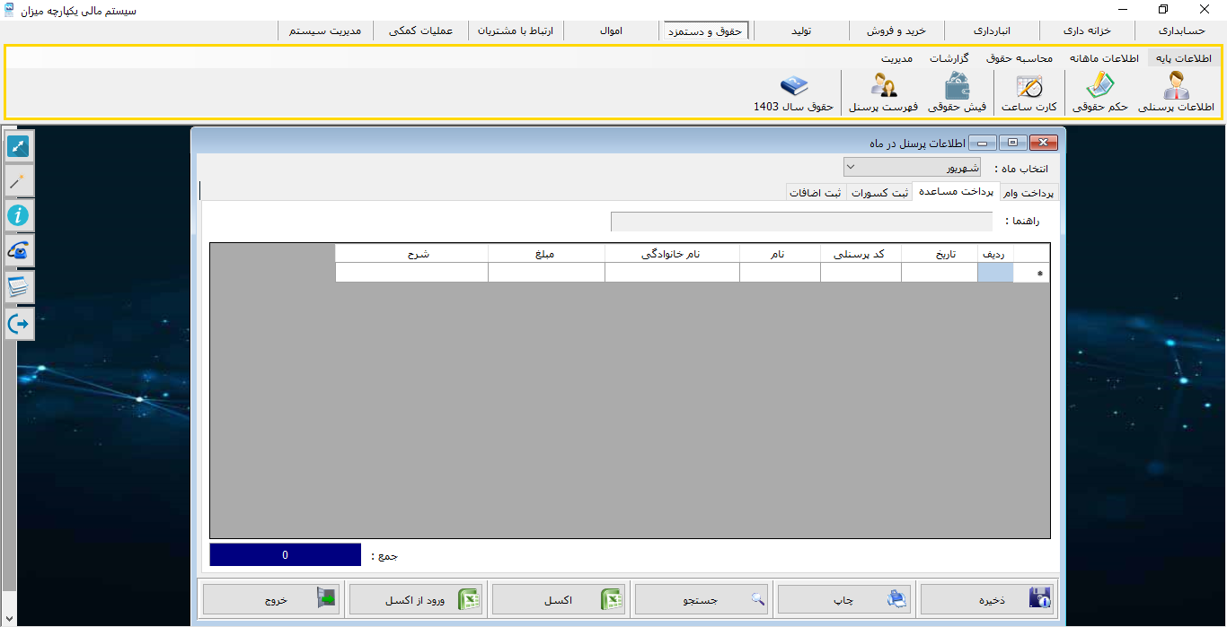This screenshot has height=627, width=1227.
Task: Open خزانه داری main module tab
Action: pos(1087,30)
